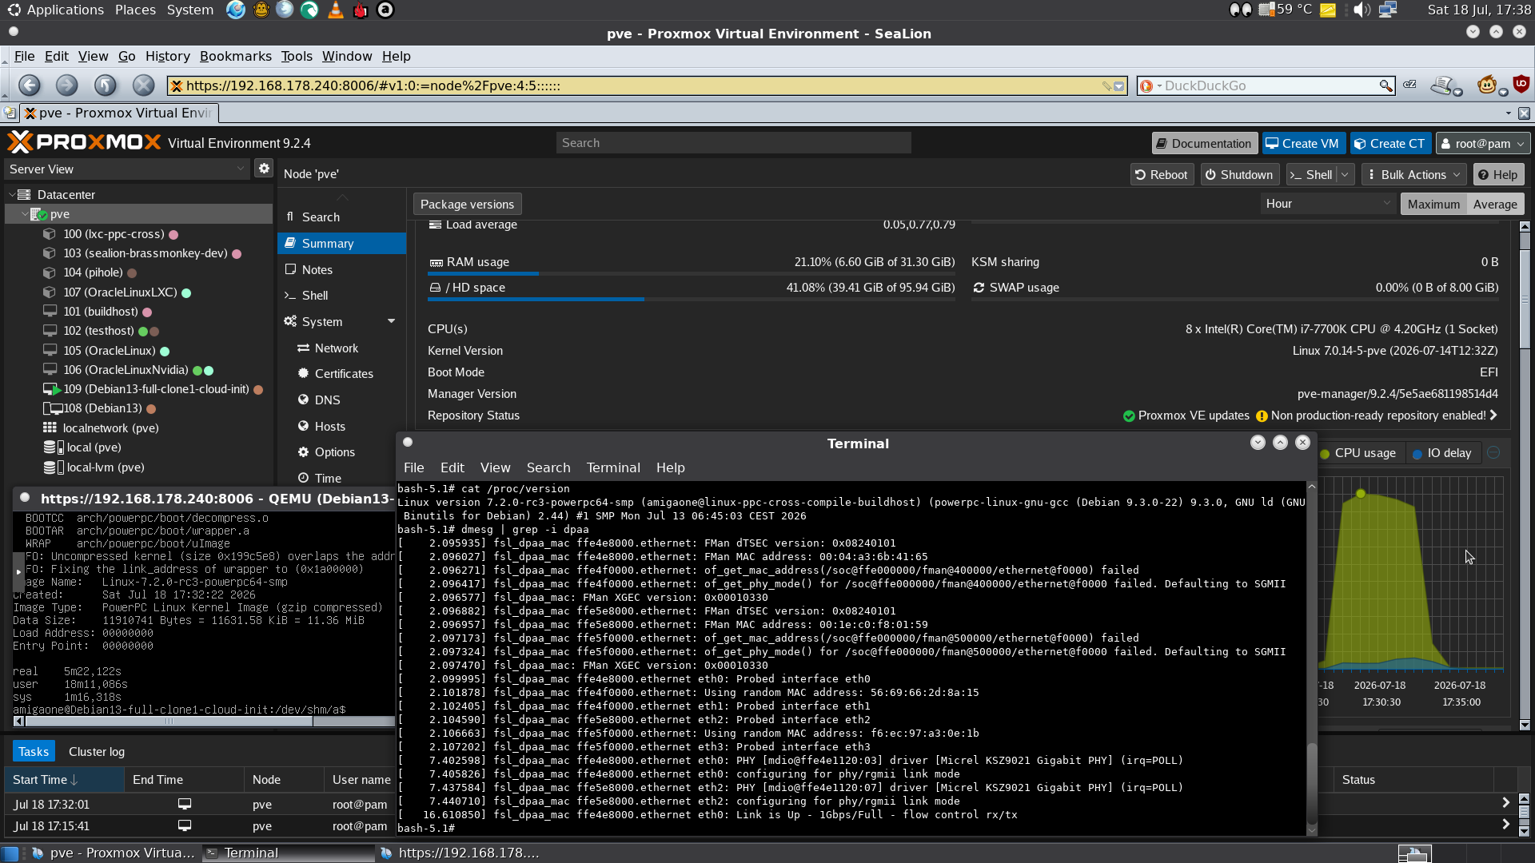The height and width of the screenshot is (863, 1535).
Task: Open the Documentation button
Action: click(x=1204, y=144)
